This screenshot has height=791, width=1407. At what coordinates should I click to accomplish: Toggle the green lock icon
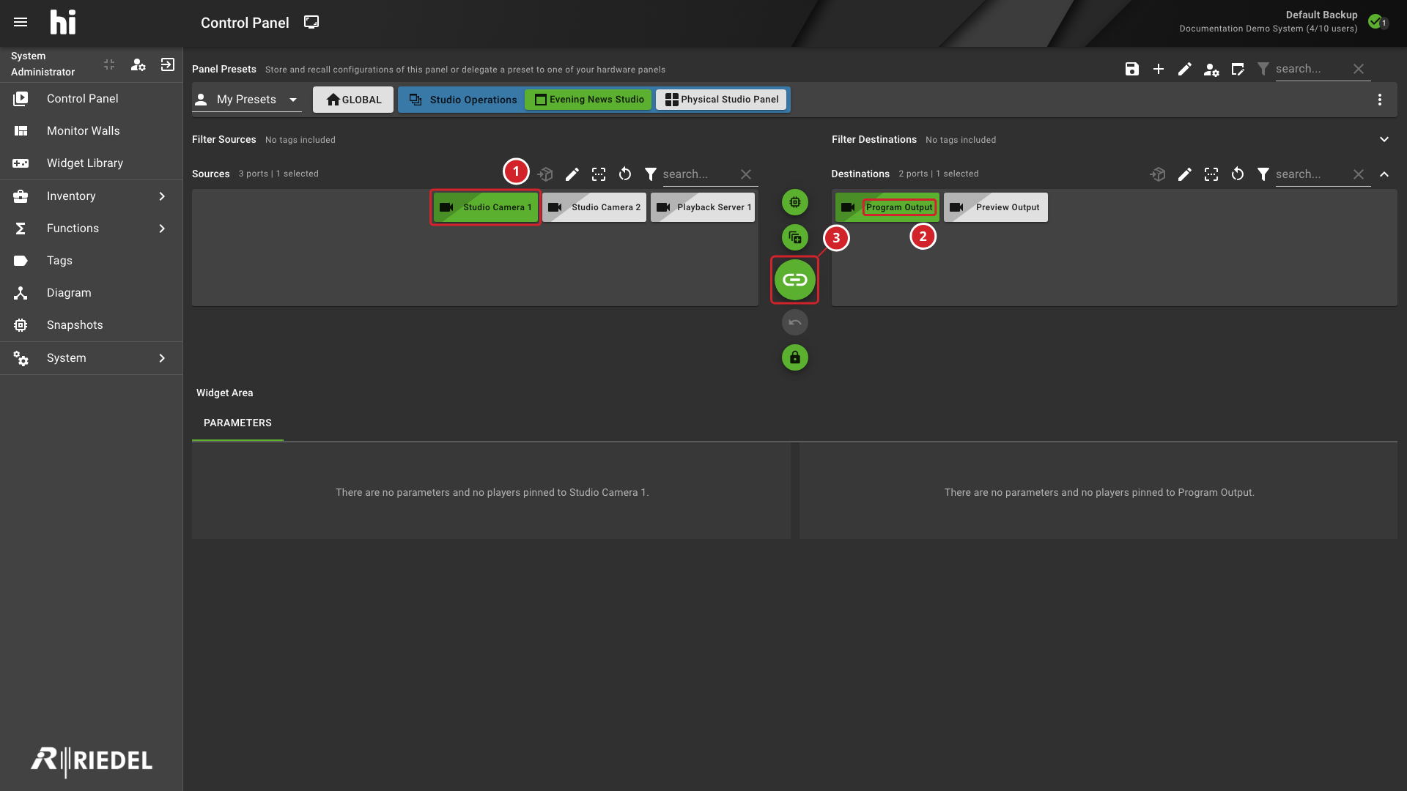pyautogui.click(x=795, y=357)
